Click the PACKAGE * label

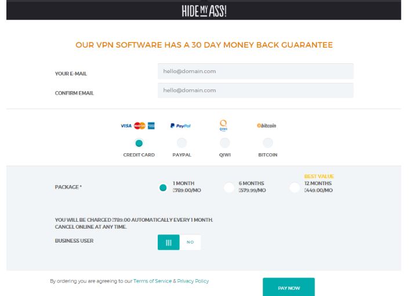pyautogui.click(x=68, y=187)
